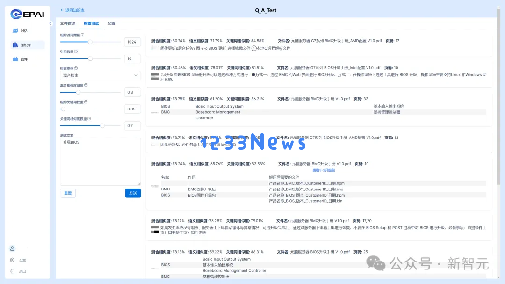Click the 混合相似度阈值 slider handle

(78, 92)
